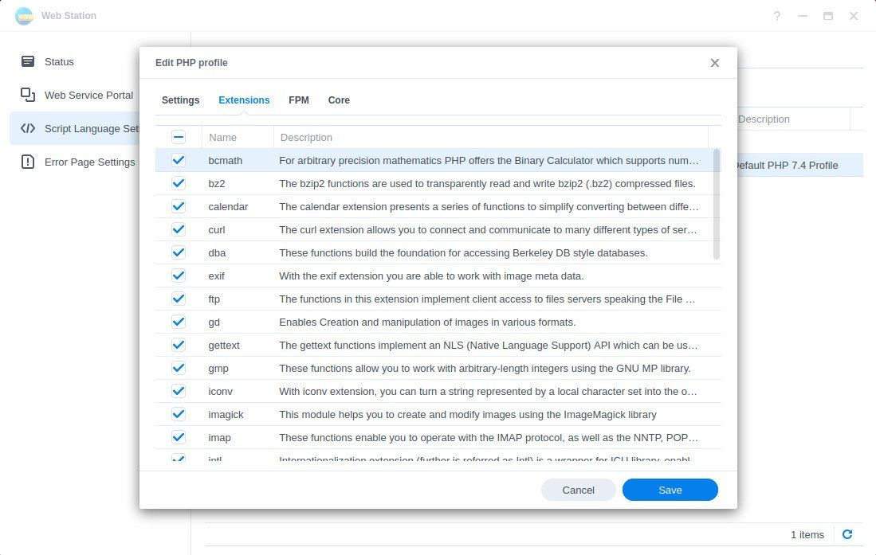Click the Web Station logo
Viewport: 876px width, 555px height.
click(x=24, y=16)
